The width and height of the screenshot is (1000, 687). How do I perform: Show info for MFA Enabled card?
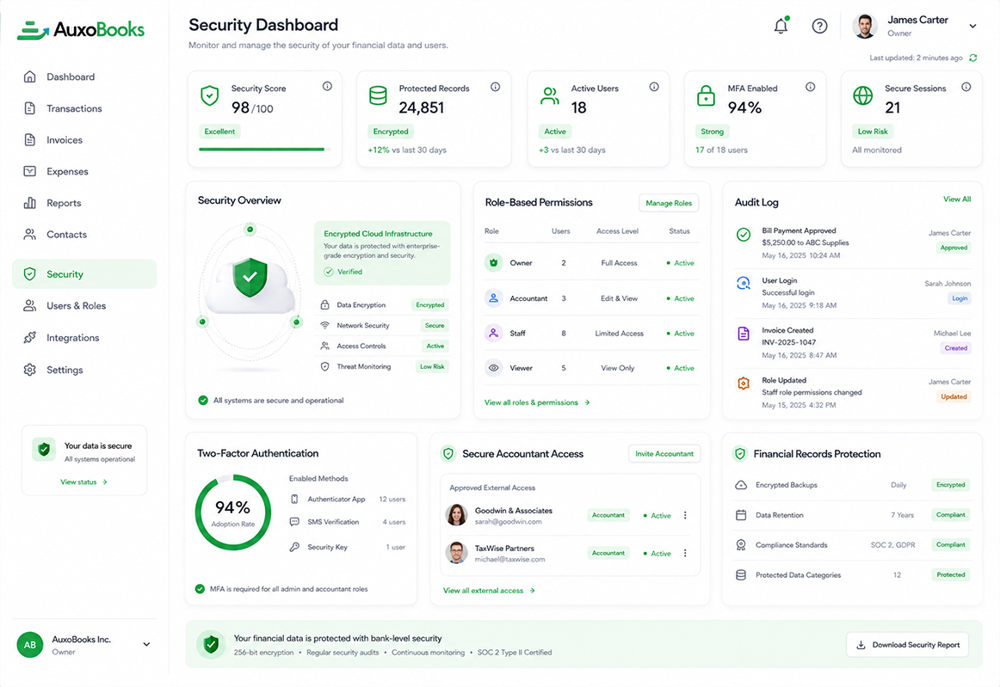coord(810,87)
